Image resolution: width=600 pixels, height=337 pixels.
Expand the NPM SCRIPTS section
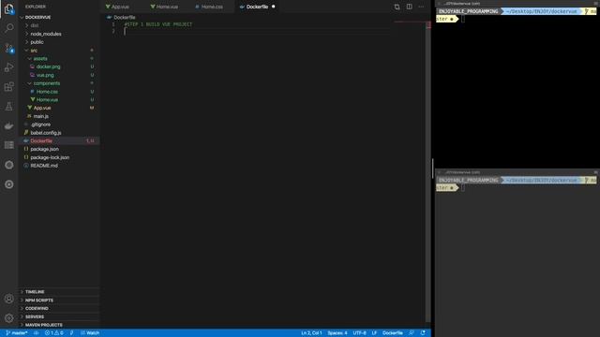[39, 300]
